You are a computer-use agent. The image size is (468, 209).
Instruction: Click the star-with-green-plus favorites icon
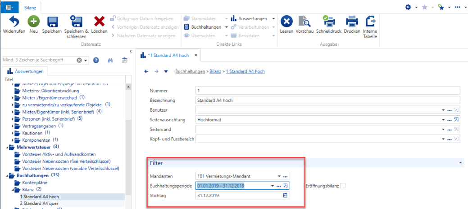point(441,7)
